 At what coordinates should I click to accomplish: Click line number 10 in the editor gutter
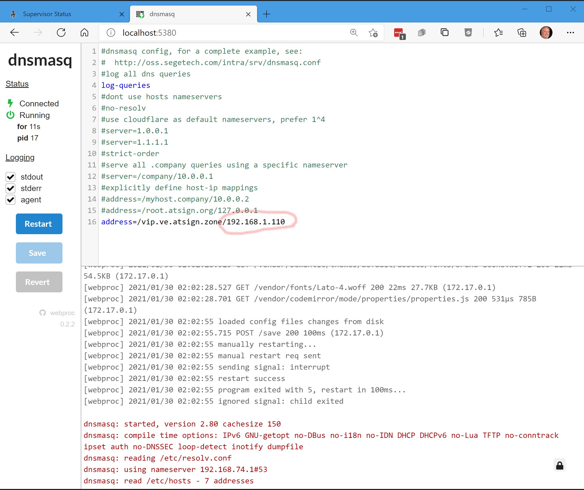[x=92, y=154]
